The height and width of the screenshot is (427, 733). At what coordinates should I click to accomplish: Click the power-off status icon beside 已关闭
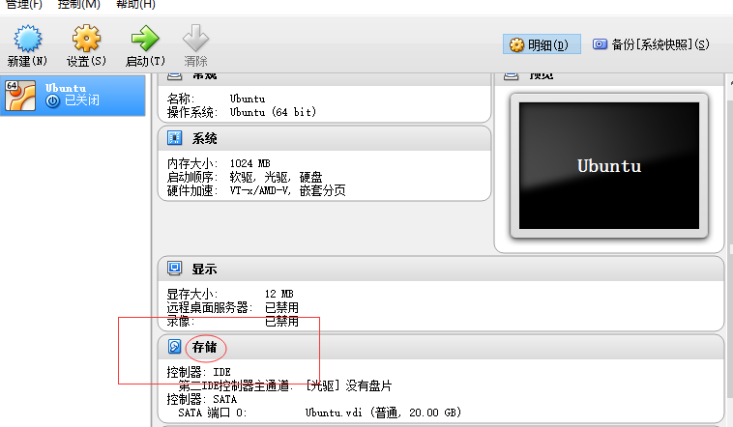(52, 100)
